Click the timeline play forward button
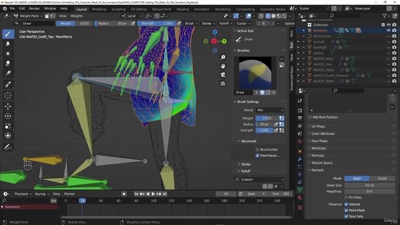Viewport: 400px width, 225px height. click(153, 194)
